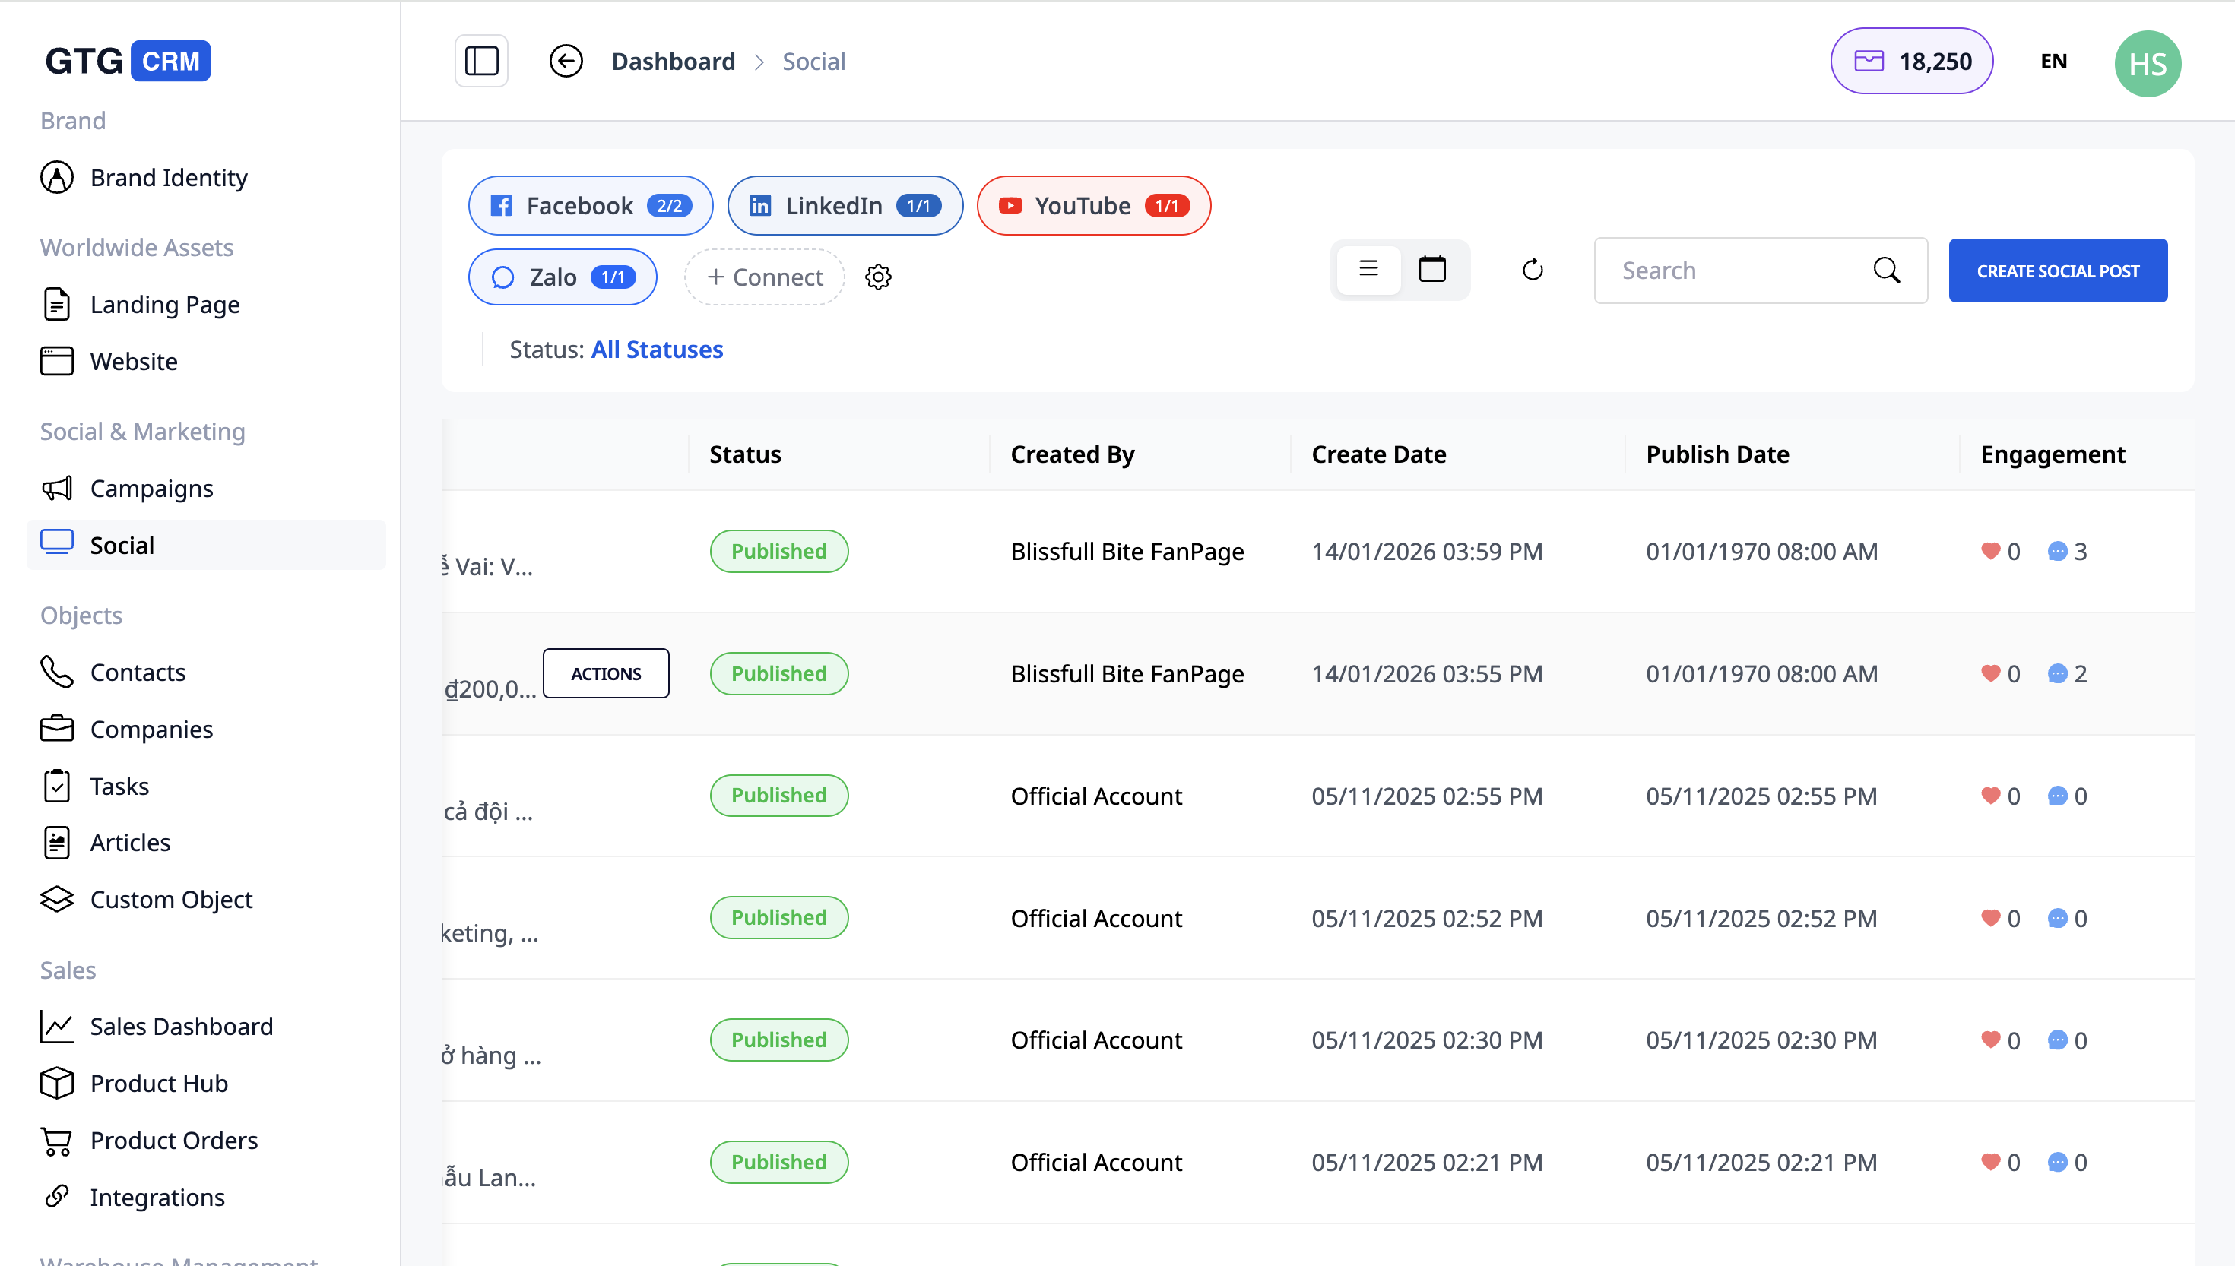
Task: Open social settings gear icon
Action: click(877, 277)
